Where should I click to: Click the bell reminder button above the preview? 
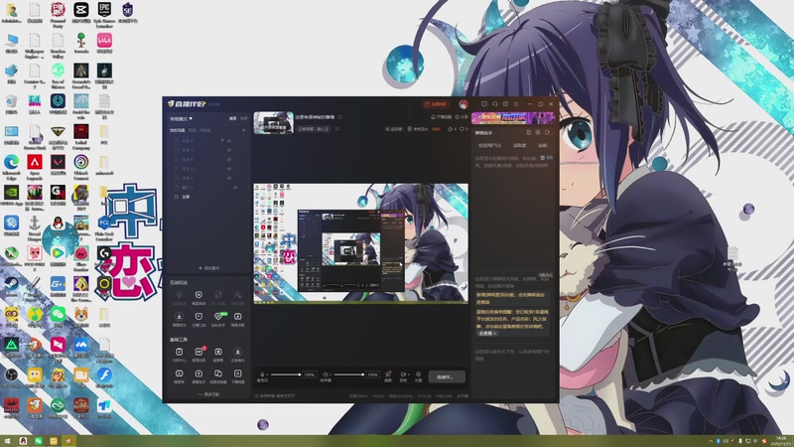tap(441, 117)
